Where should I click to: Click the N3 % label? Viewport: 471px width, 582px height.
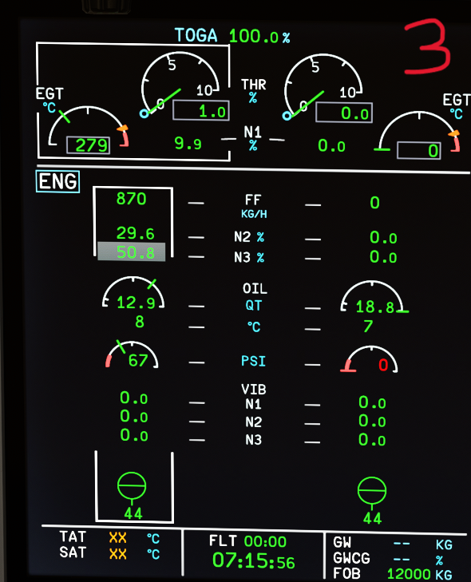point(249,257)
